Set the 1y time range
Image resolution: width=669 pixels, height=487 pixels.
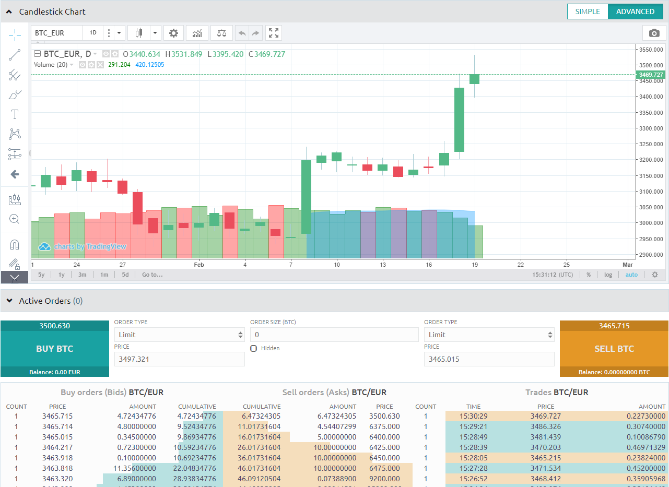[62, 275]
